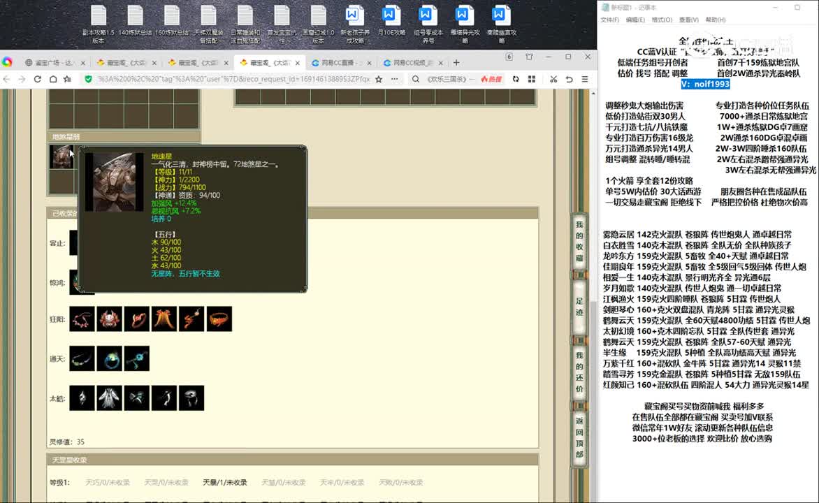Click the browser logo left of the tabs

[7, 62]
